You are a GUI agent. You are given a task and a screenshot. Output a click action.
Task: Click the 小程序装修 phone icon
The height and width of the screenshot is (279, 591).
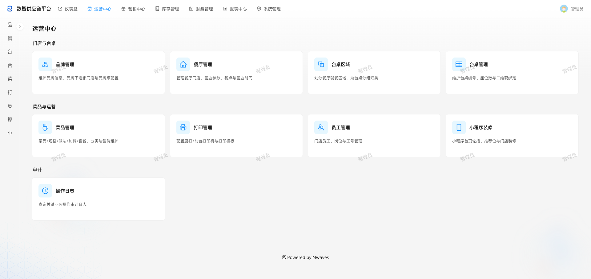[x=459, y=127]
